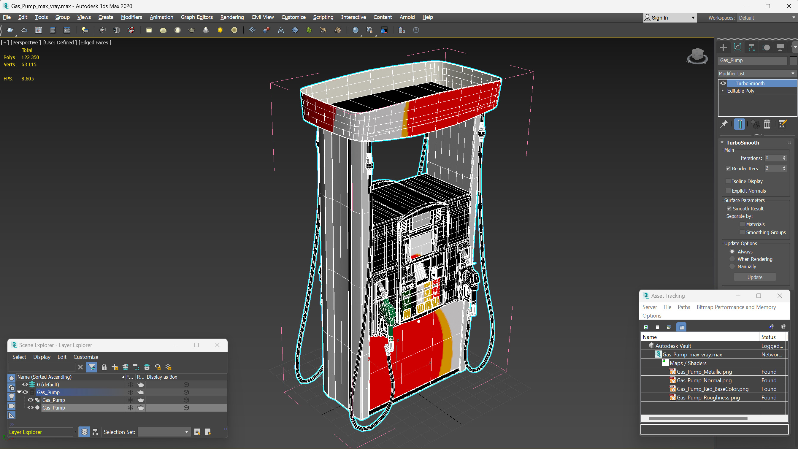
Task: Click the teapot render icon in main toolbar
Action: [10, 30]
